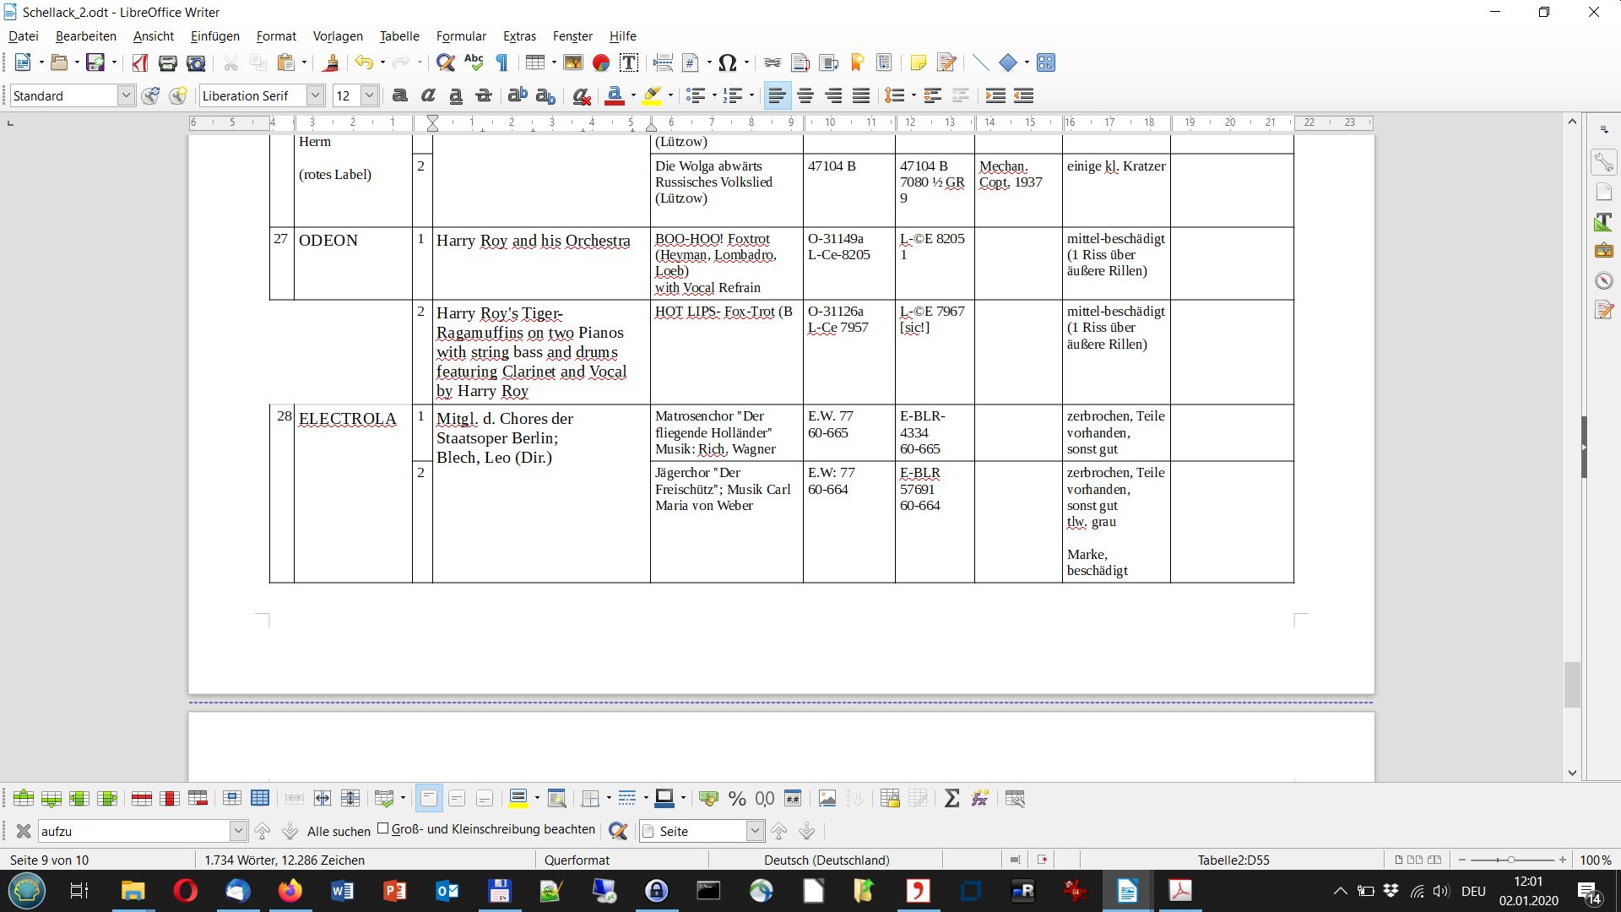
Task: Click the Print icon in the toolbar
Action: (167, 62)
